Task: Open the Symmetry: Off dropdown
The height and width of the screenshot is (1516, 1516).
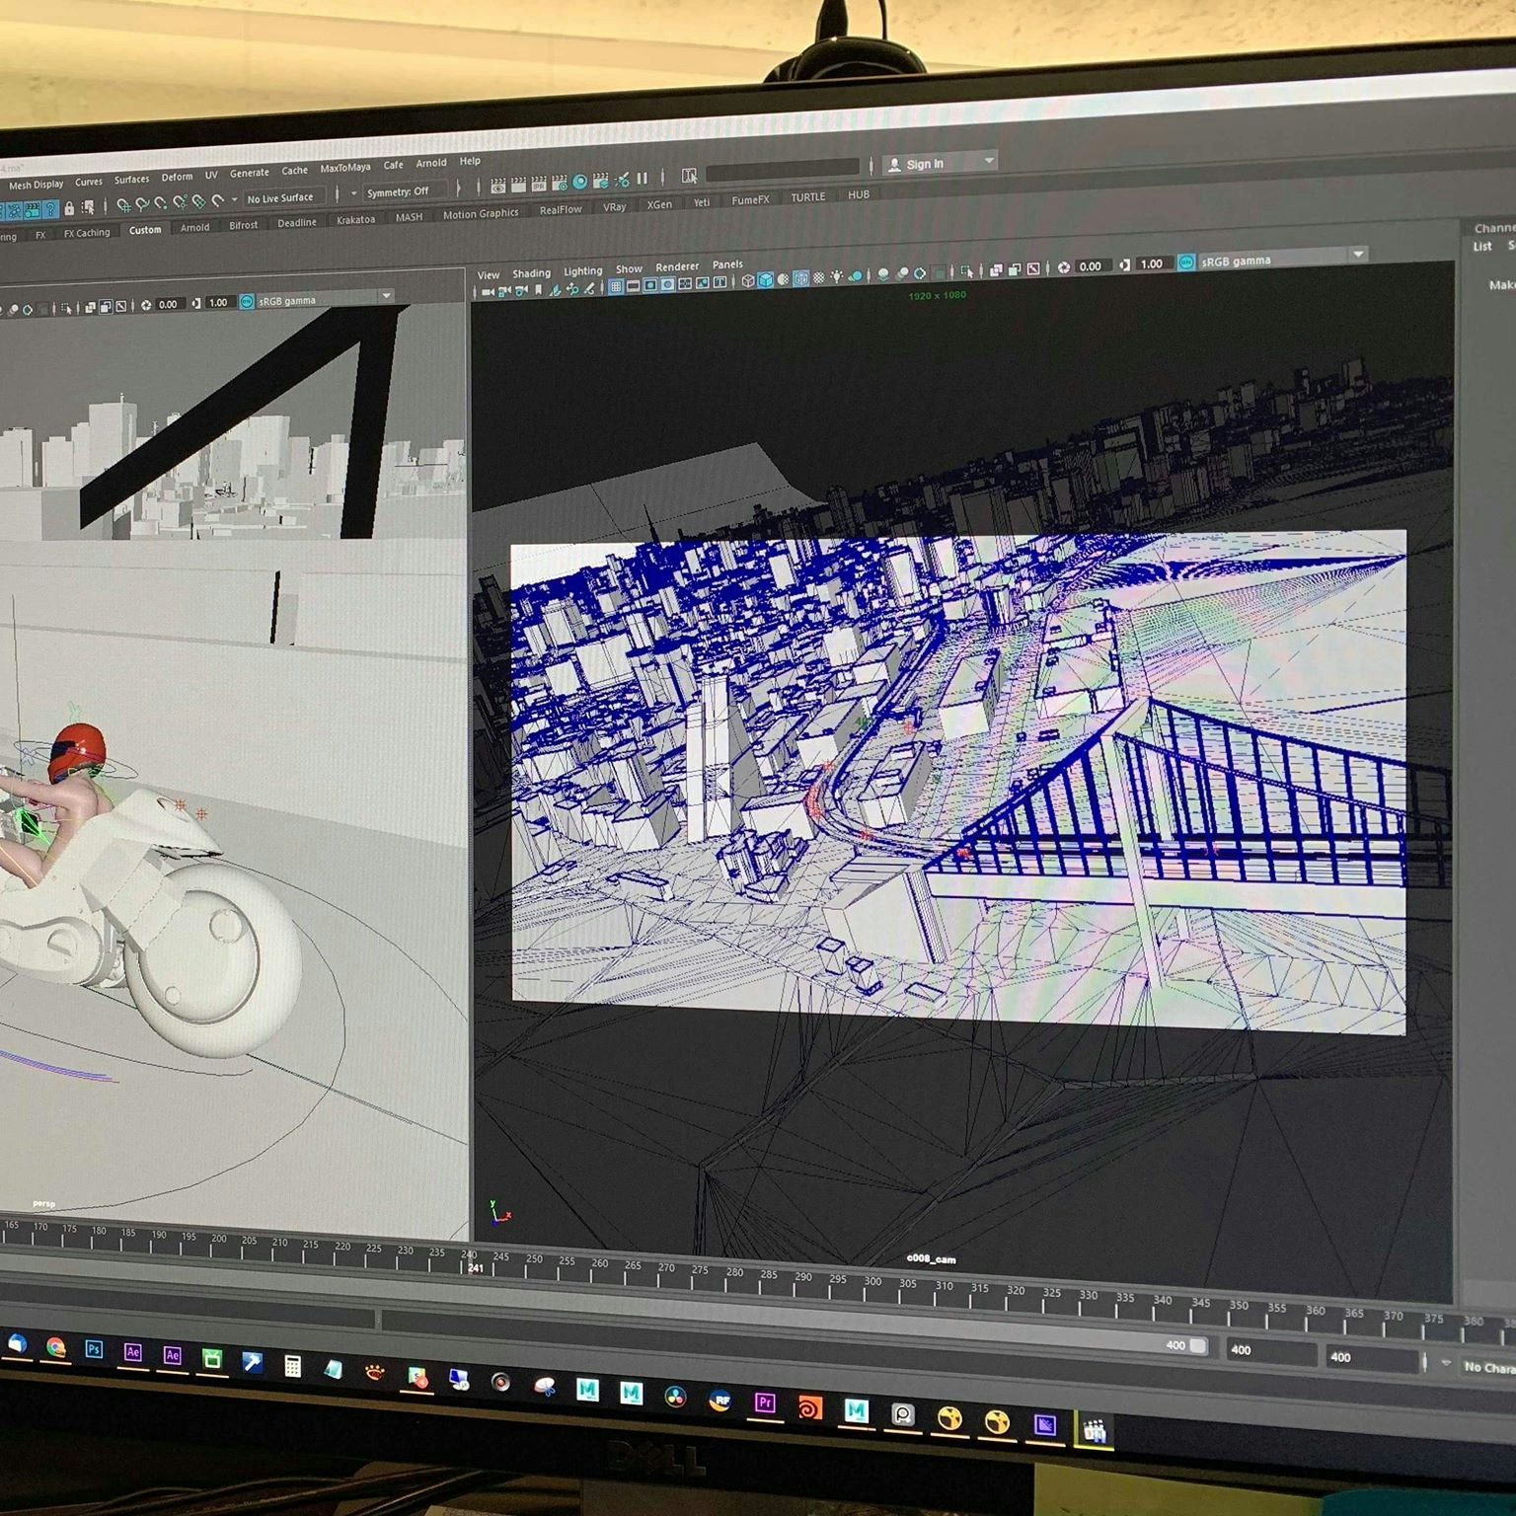Action: pos(398,191)
